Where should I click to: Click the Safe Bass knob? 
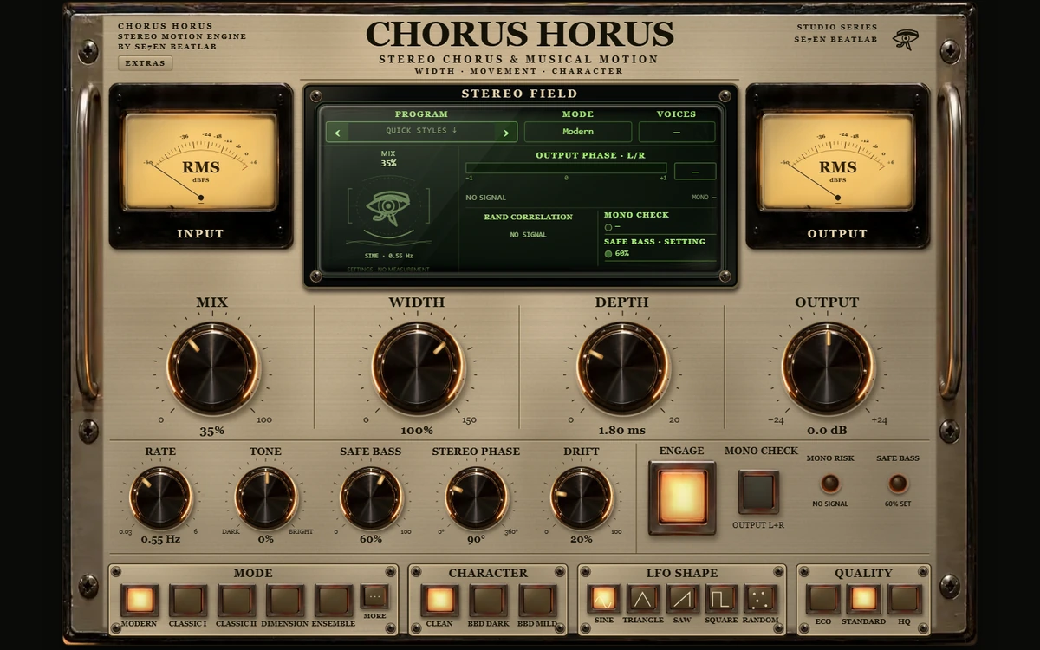pyautogui.click(x=371, y=497)
